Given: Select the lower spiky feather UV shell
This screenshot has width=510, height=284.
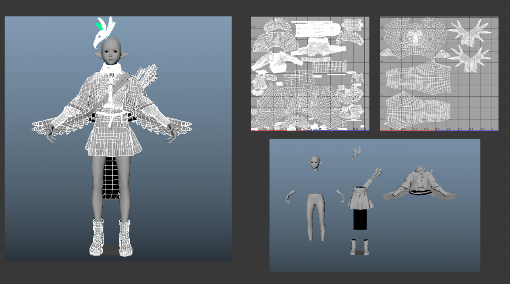Looking at the screenshot, I should click(x=470, y=58).
